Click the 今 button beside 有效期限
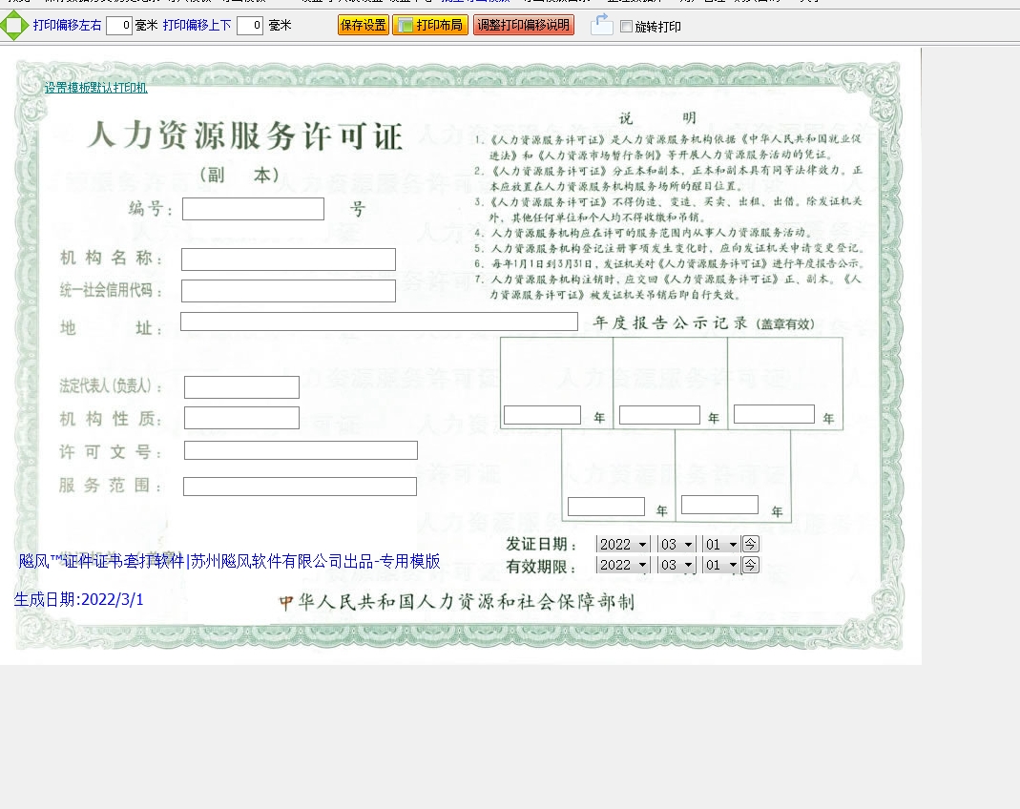Viewport: 1020px width, 809px height. coord(751,565)
